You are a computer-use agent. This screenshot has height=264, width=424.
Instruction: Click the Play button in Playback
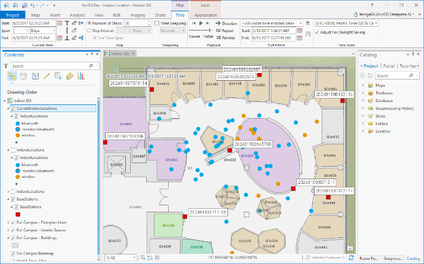coord(201,23)
